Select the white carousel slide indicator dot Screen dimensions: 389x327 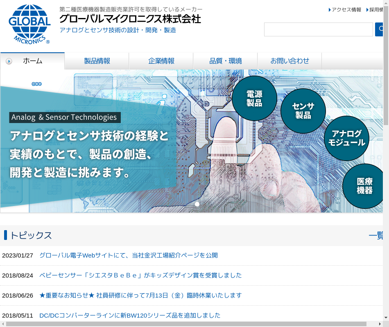pyautogui.click(x=197, y=204)
